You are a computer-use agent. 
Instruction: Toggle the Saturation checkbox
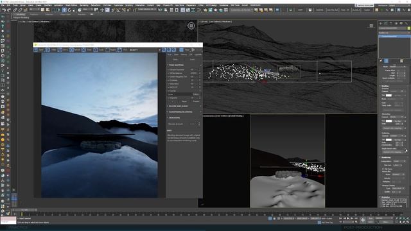(169, 84)
